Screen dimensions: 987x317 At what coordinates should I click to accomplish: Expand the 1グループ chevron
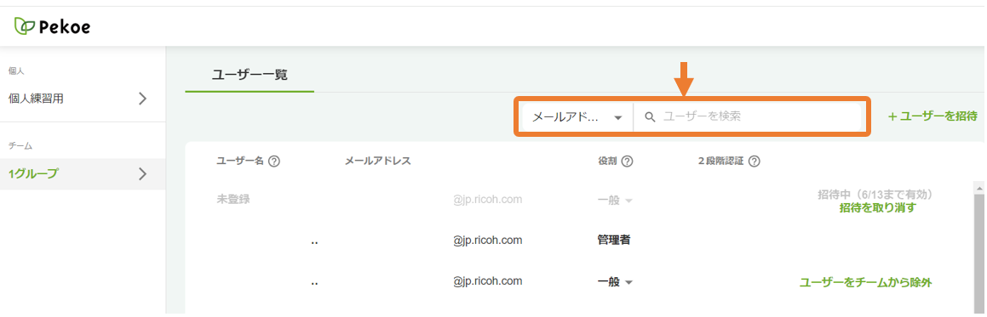pyautogui.click(x=142, y=174)
